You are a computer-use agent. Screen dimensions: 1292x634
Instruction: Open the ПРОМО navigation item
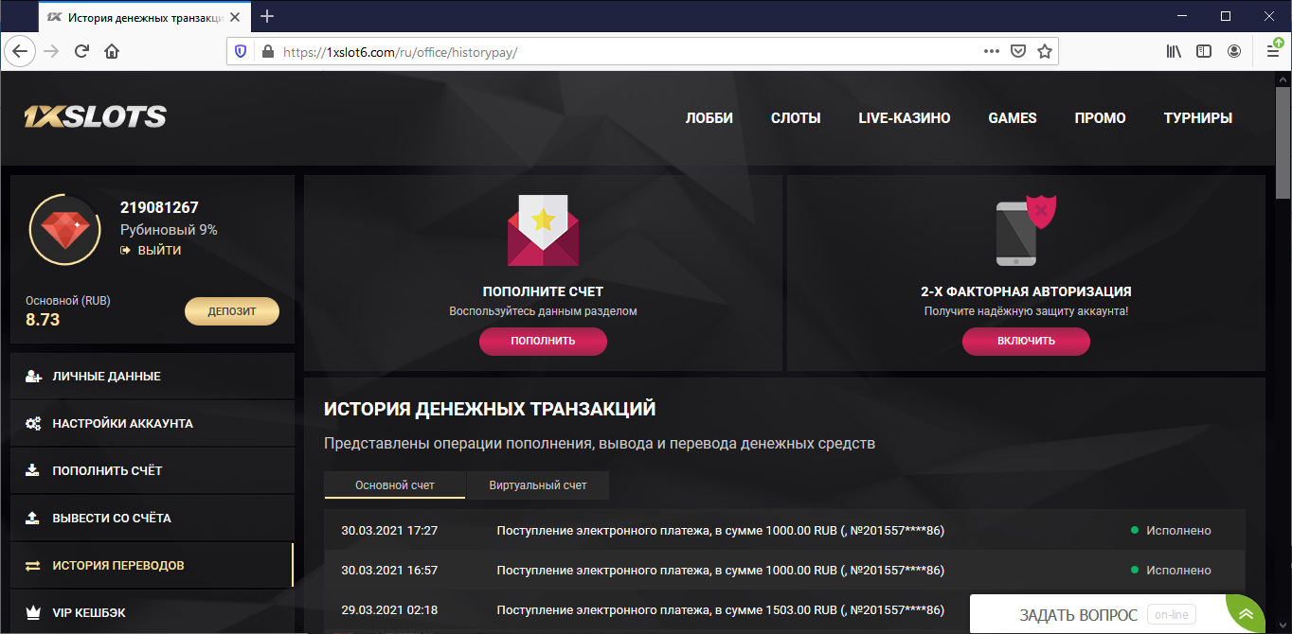(1101, 118)
